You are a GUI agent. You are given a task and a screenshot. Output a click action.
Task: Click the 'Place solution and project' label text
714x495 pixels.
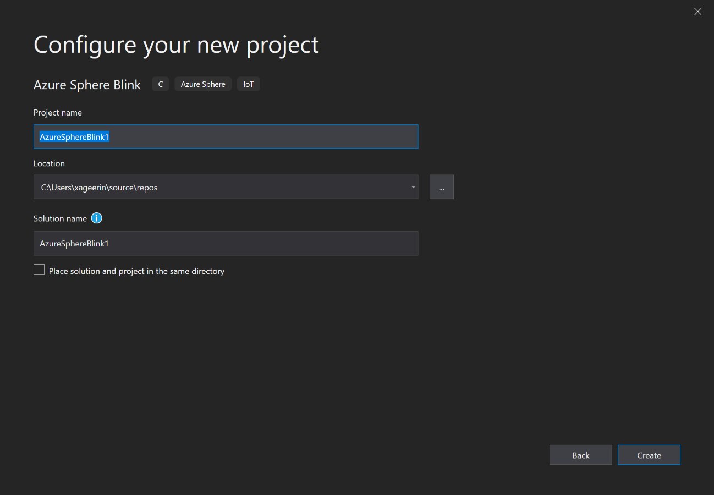[x=136, y=271]
